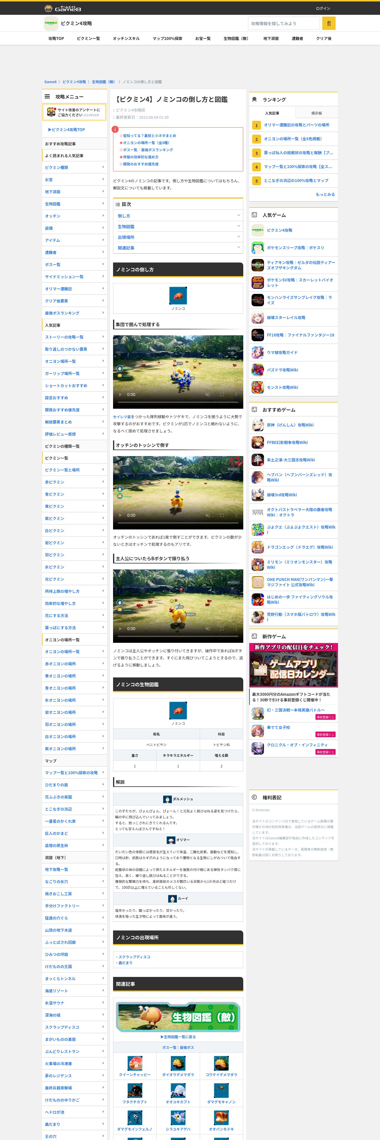Click the Game8 logo in header
Viewport: 380px width, 1140px height.
pyautogui.click(x=62, y=8)
